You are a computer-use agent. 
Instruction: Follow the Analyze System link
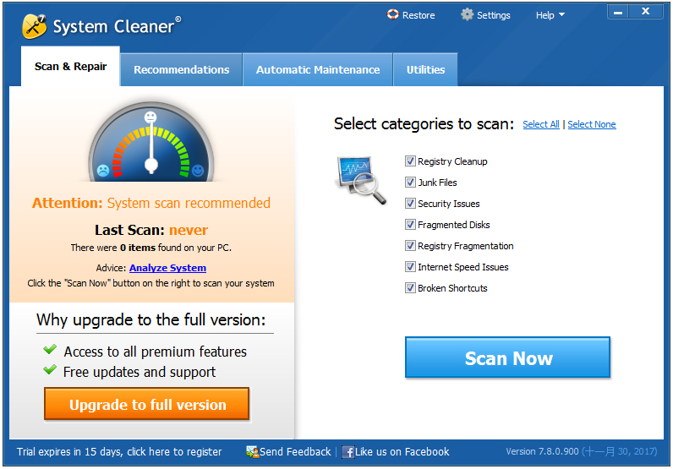(167, 268)
